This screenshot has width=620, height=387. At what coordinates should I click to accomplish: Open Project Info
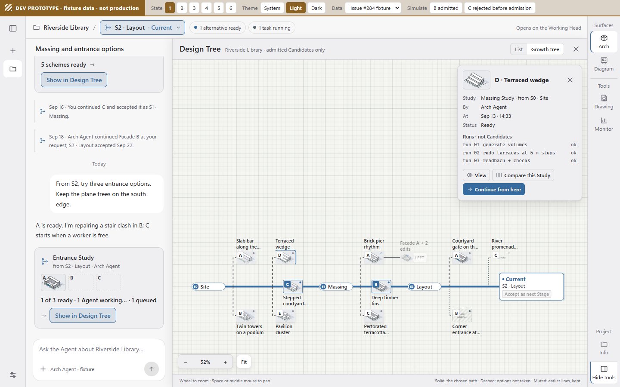[x=604, y=348]
